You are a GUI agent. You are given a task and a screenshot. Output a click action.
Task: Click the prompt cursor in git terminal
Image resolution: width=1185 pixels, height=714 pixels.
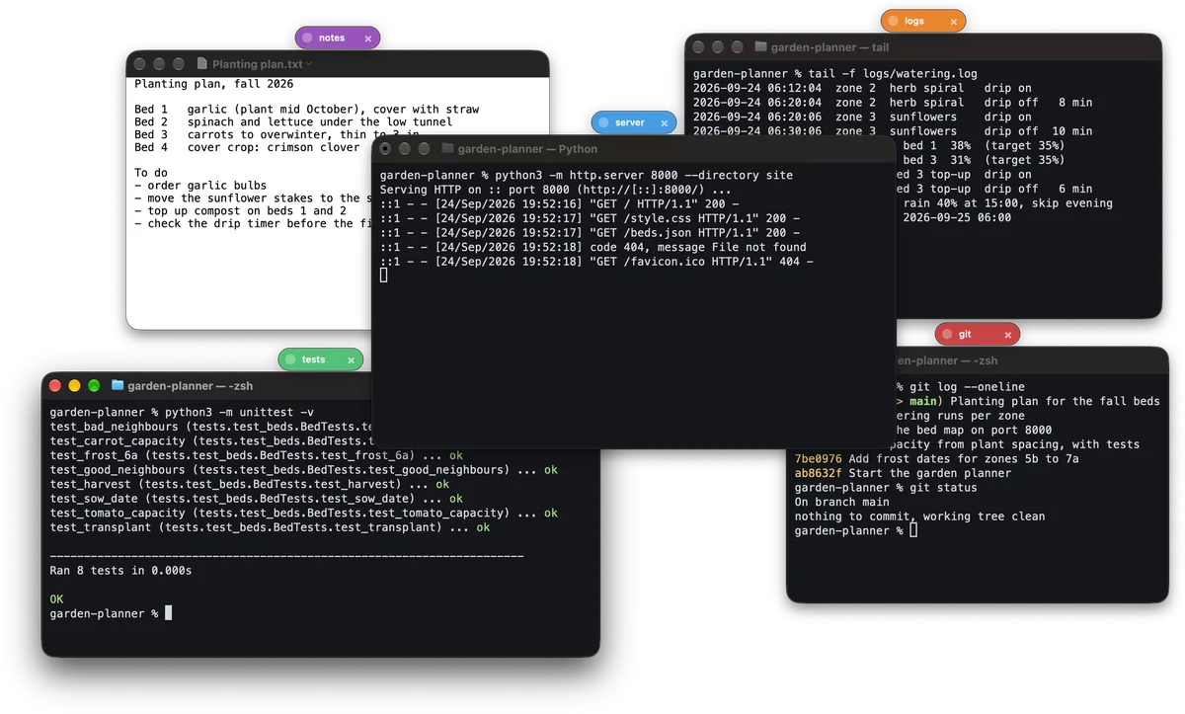913,531
